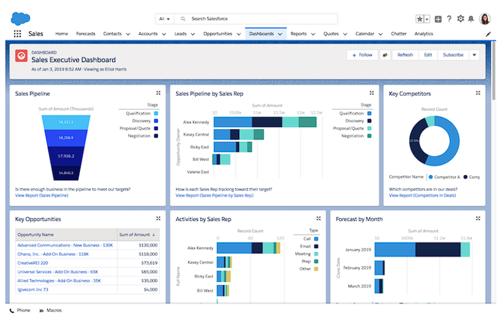The width and height of the screenshot is (499, 314).
Task: Open the Forecasts tab
Action: (86, 34)
